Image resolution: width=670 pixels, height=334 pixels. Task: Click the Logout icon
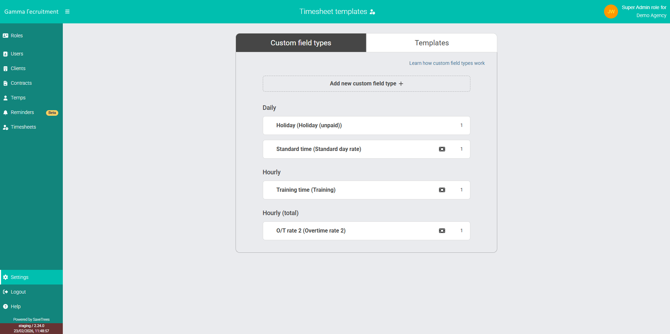point(5,292)
